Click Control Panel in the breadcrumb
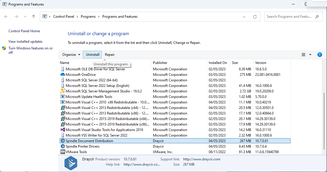The width and height of the screenshot is (327, 172). [64, 17]
